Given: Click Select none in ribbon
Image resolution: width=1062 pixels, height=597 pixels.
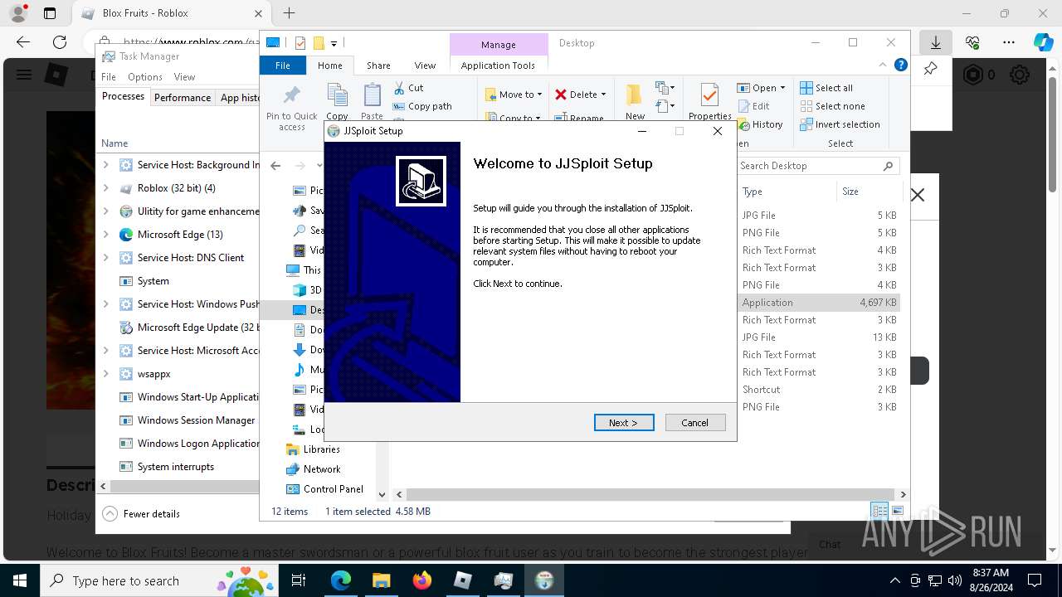Looking at the screenshot, I should coord(832,106).
